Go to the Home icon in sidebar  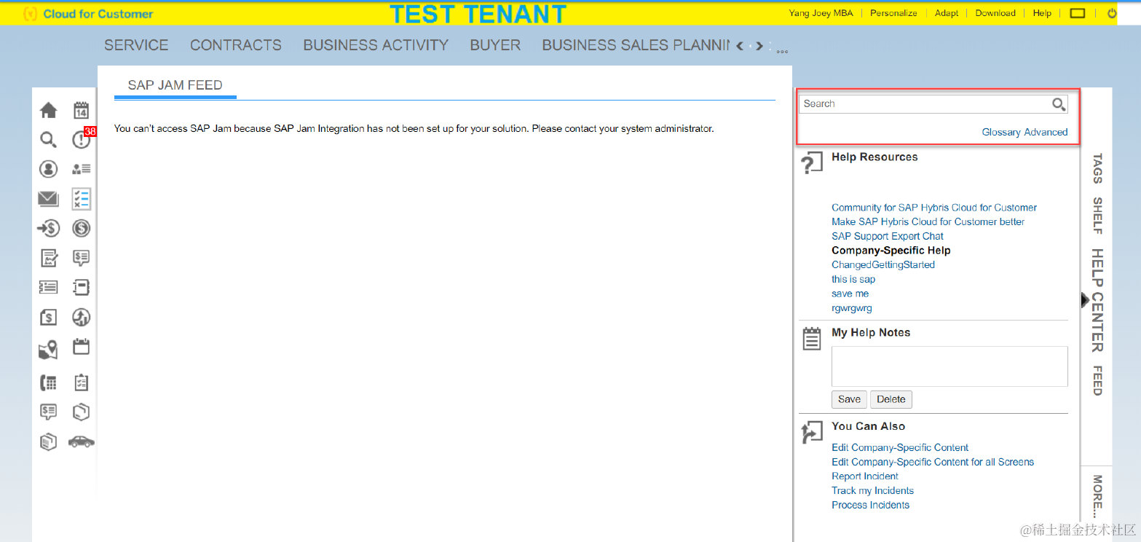point(48,110)
